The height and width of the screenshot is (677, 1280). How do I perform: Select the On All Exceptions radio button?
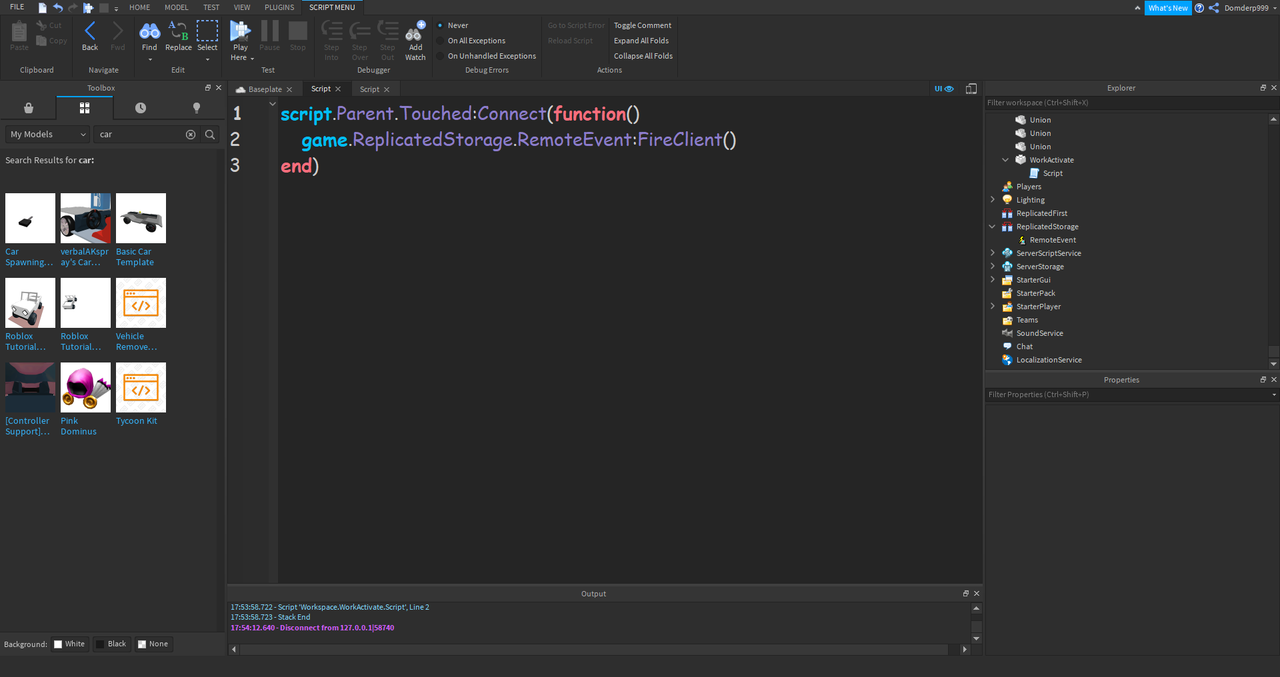440,40
